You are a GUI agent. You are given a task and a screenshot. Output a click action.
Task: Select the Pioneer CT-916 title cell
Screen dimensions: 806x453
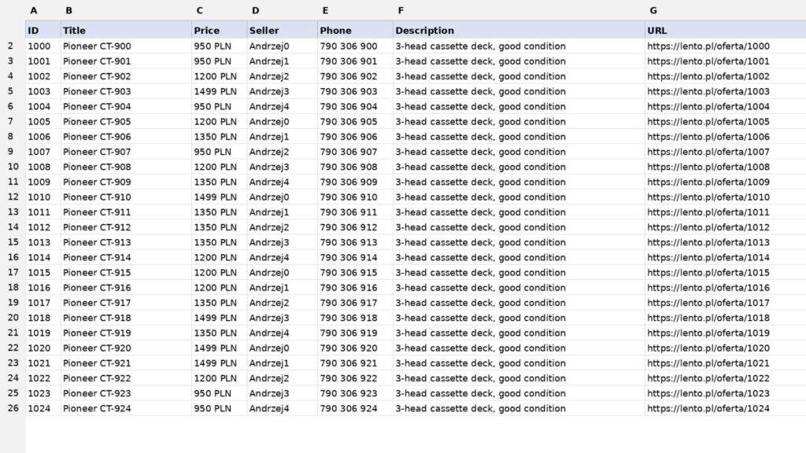[x=126, y=288]
